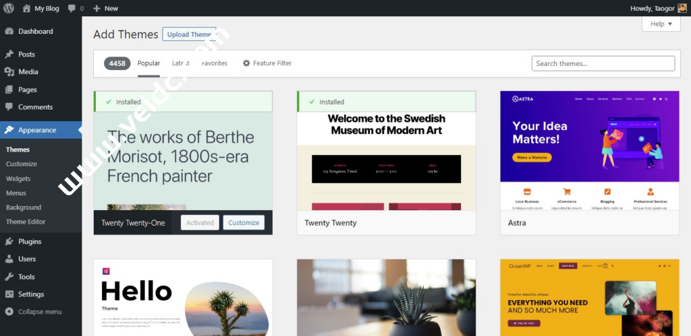
Task: Open the Feature Filter
Action: tap(267, 63)
